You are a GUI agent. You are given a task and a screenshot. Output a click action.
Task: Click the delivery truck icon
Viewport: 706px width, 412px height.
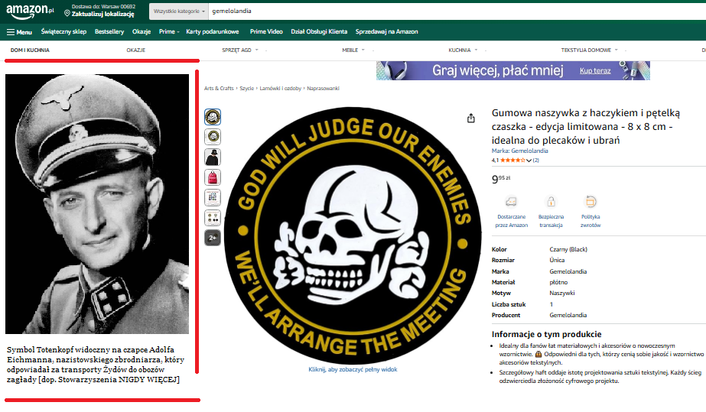tap(512, 202)
